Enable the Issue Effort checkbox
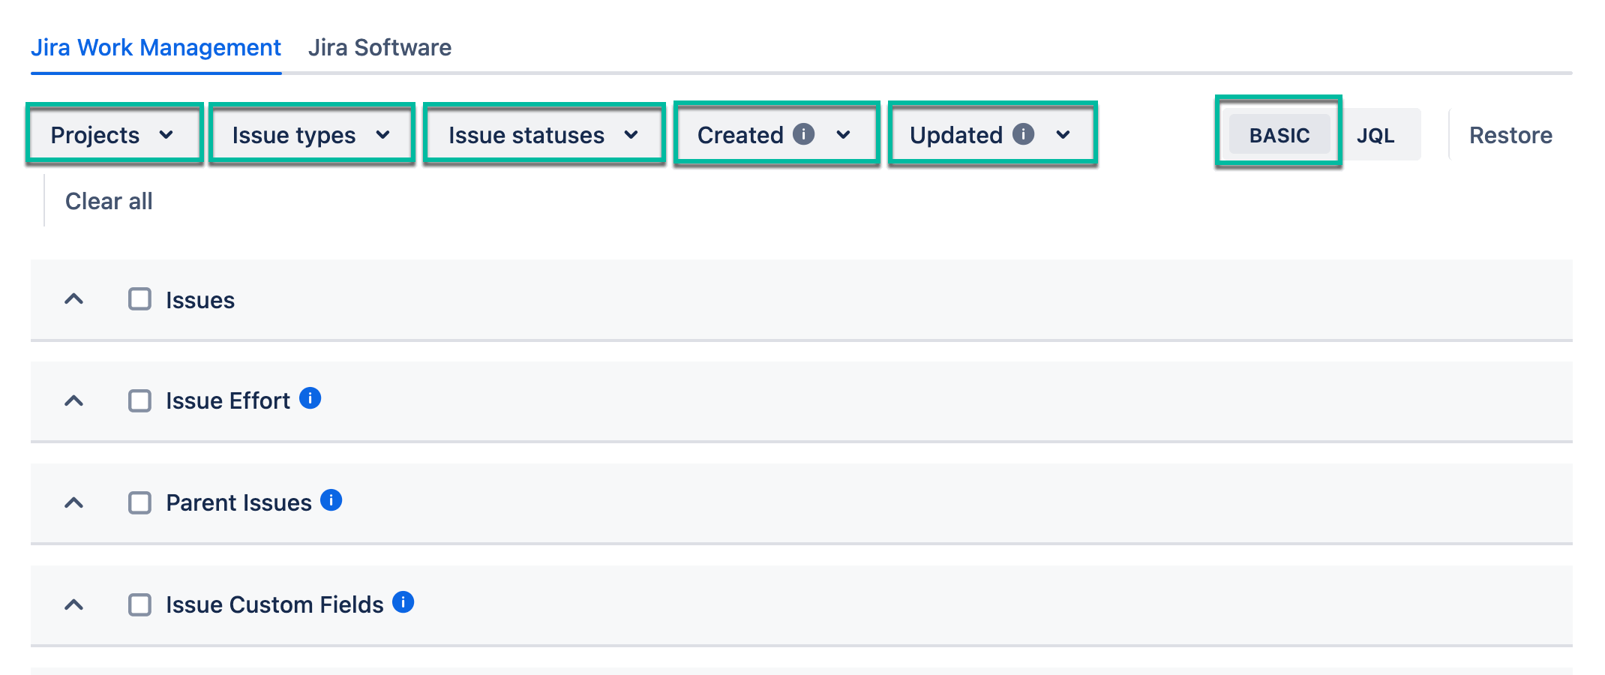The image size is (1605, 675). click(139, 401)
